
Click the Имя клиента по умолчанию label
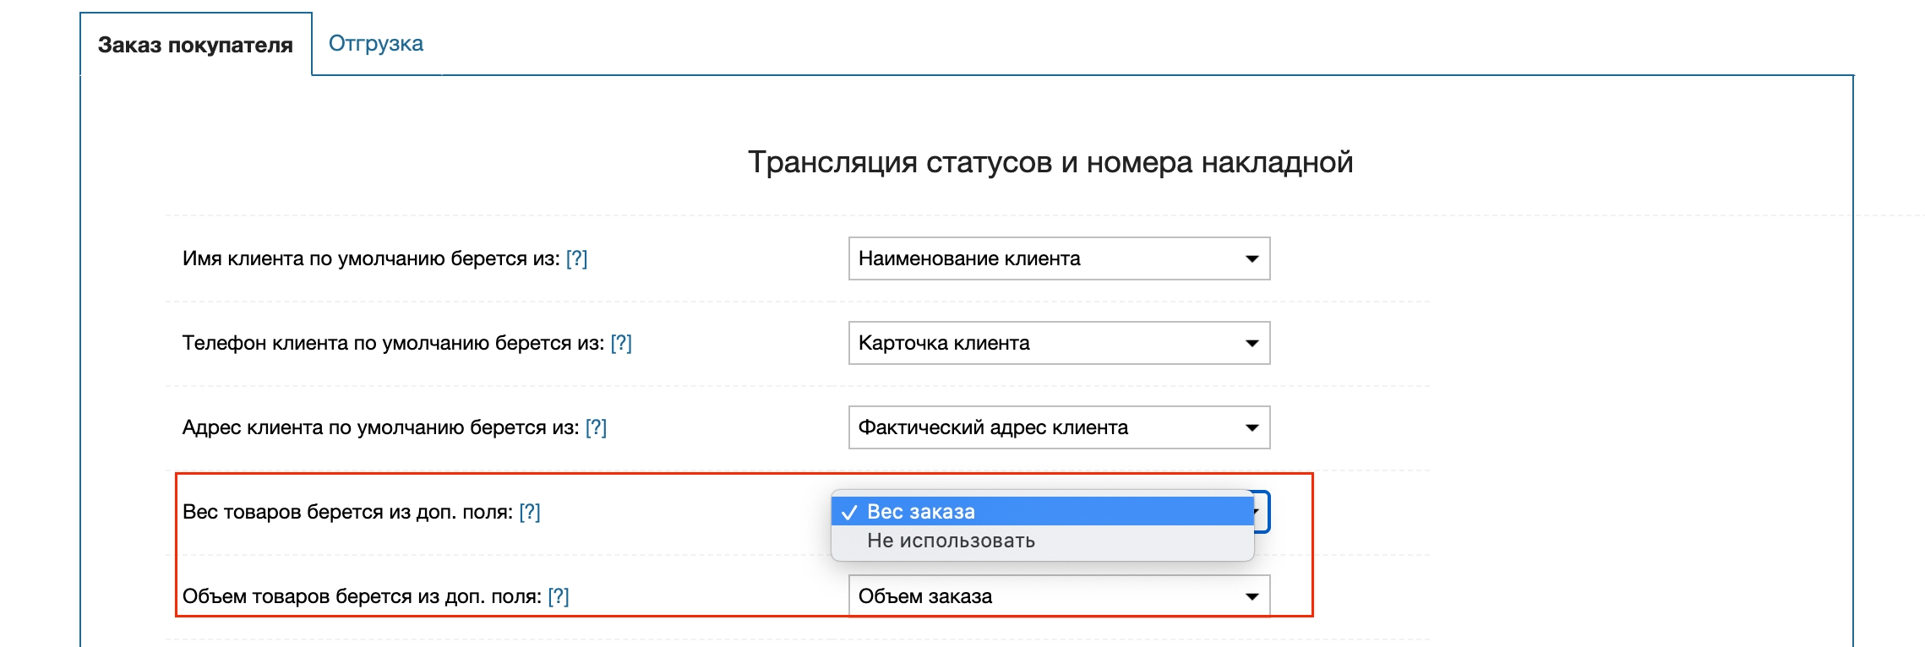click(x=370, y=258)
